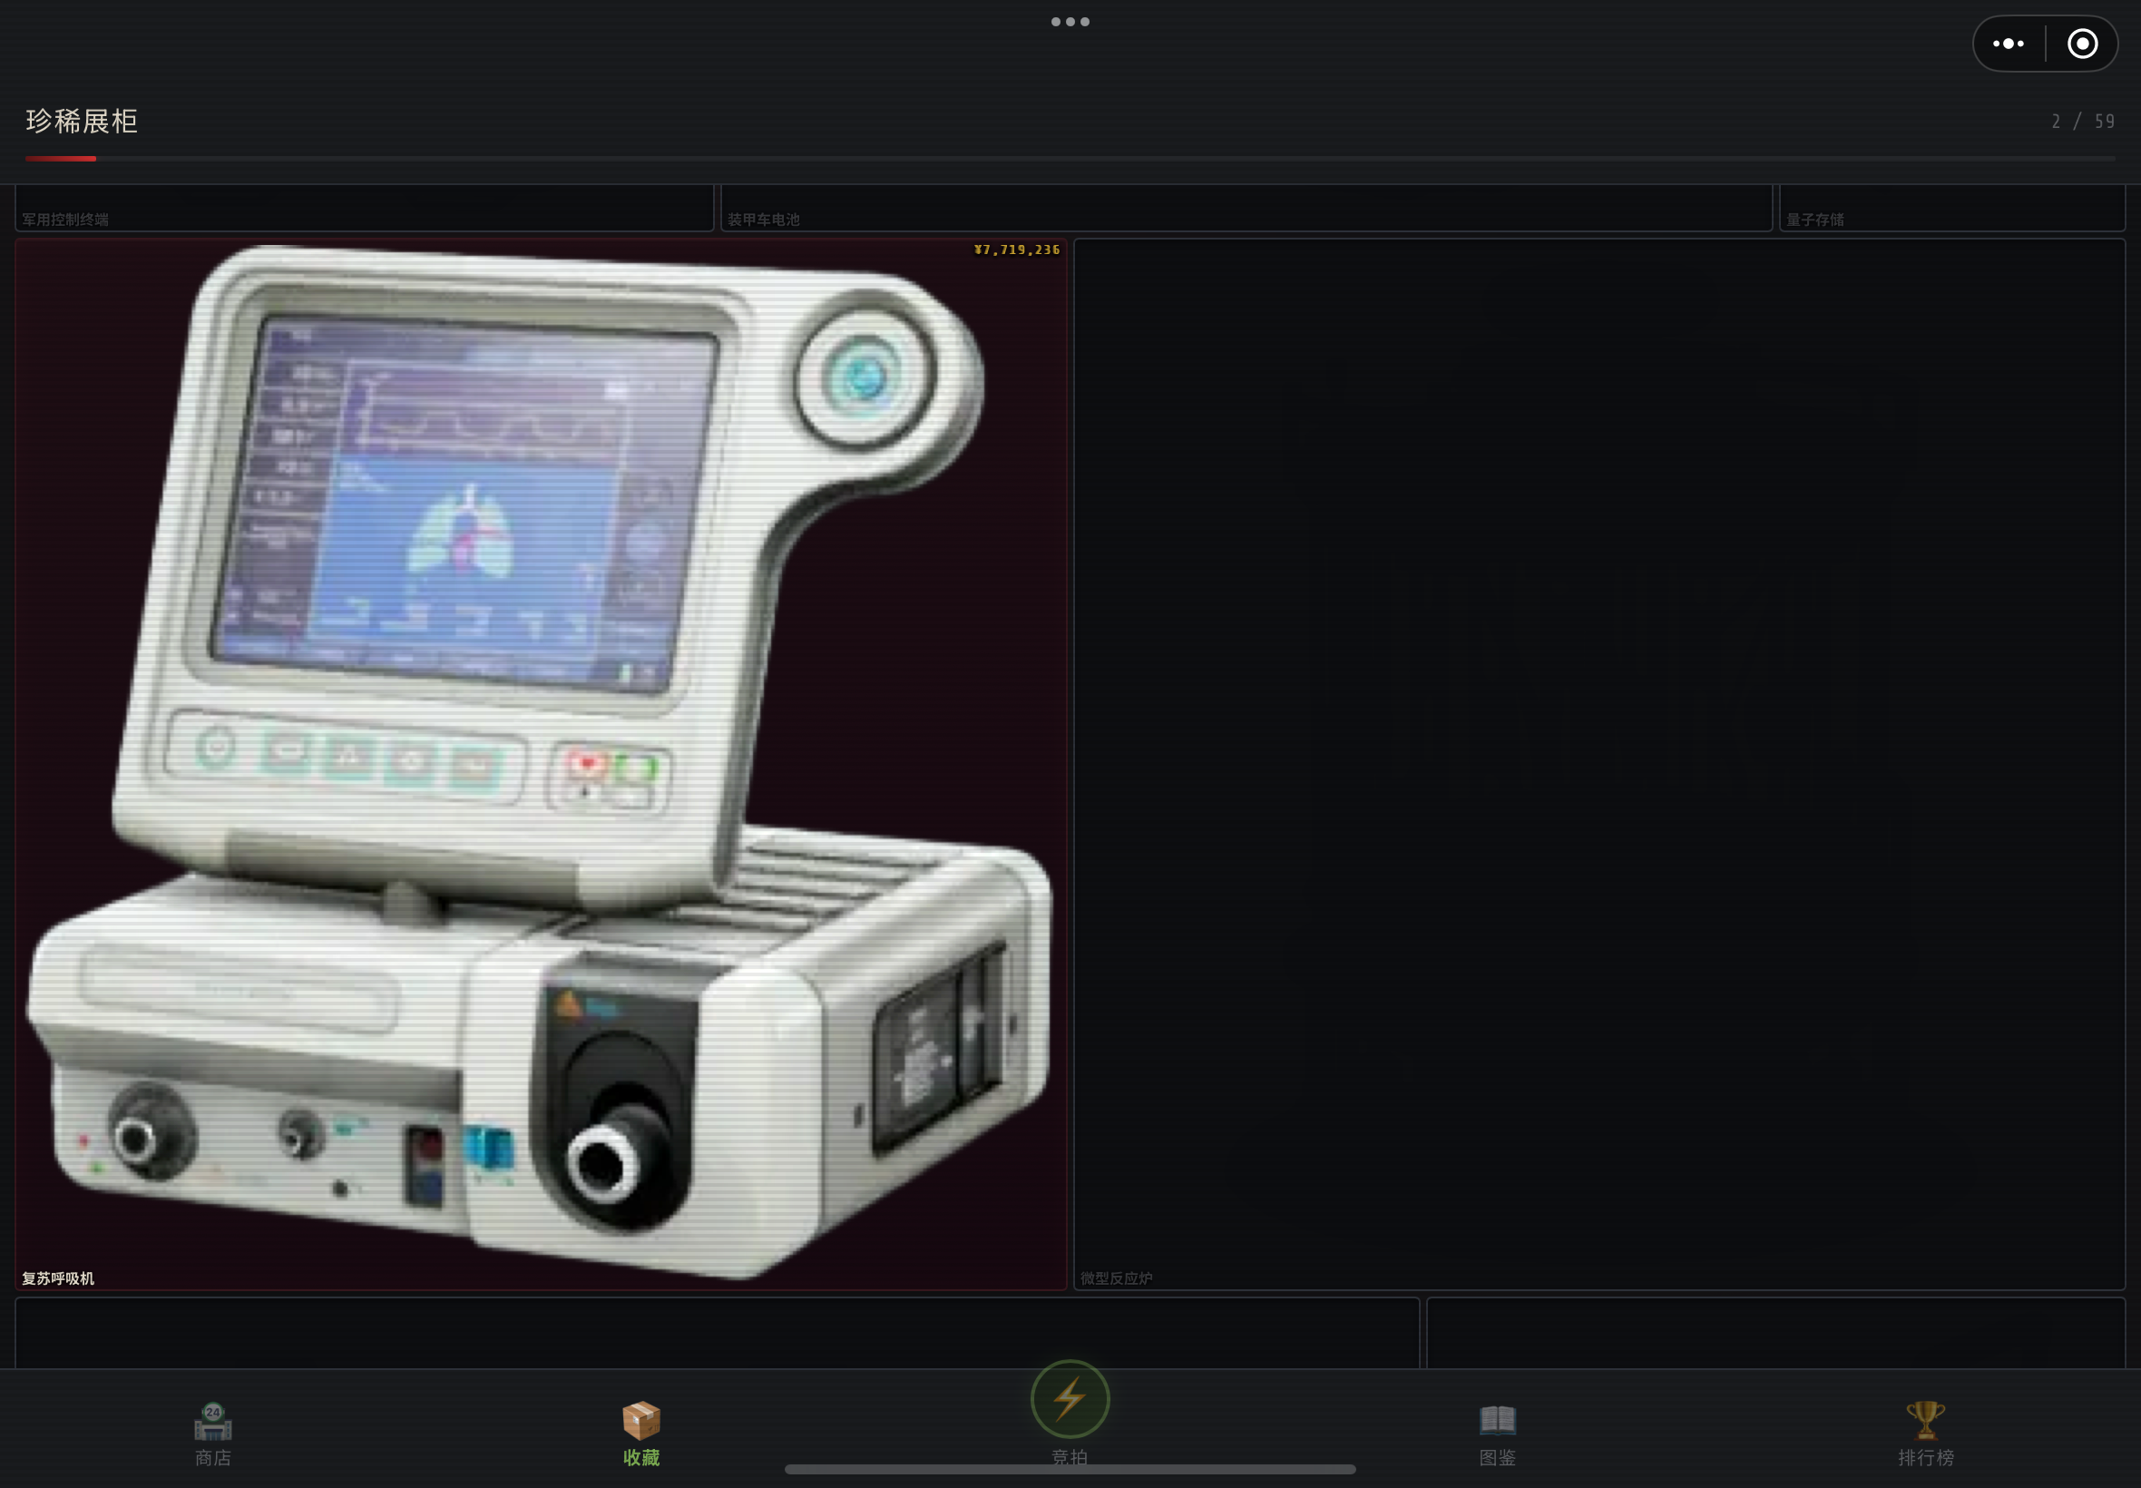This screenshot has width=2141, height=1488.
Task: Close mini program via the circle target icon
Action: [x=2082, y=44]
